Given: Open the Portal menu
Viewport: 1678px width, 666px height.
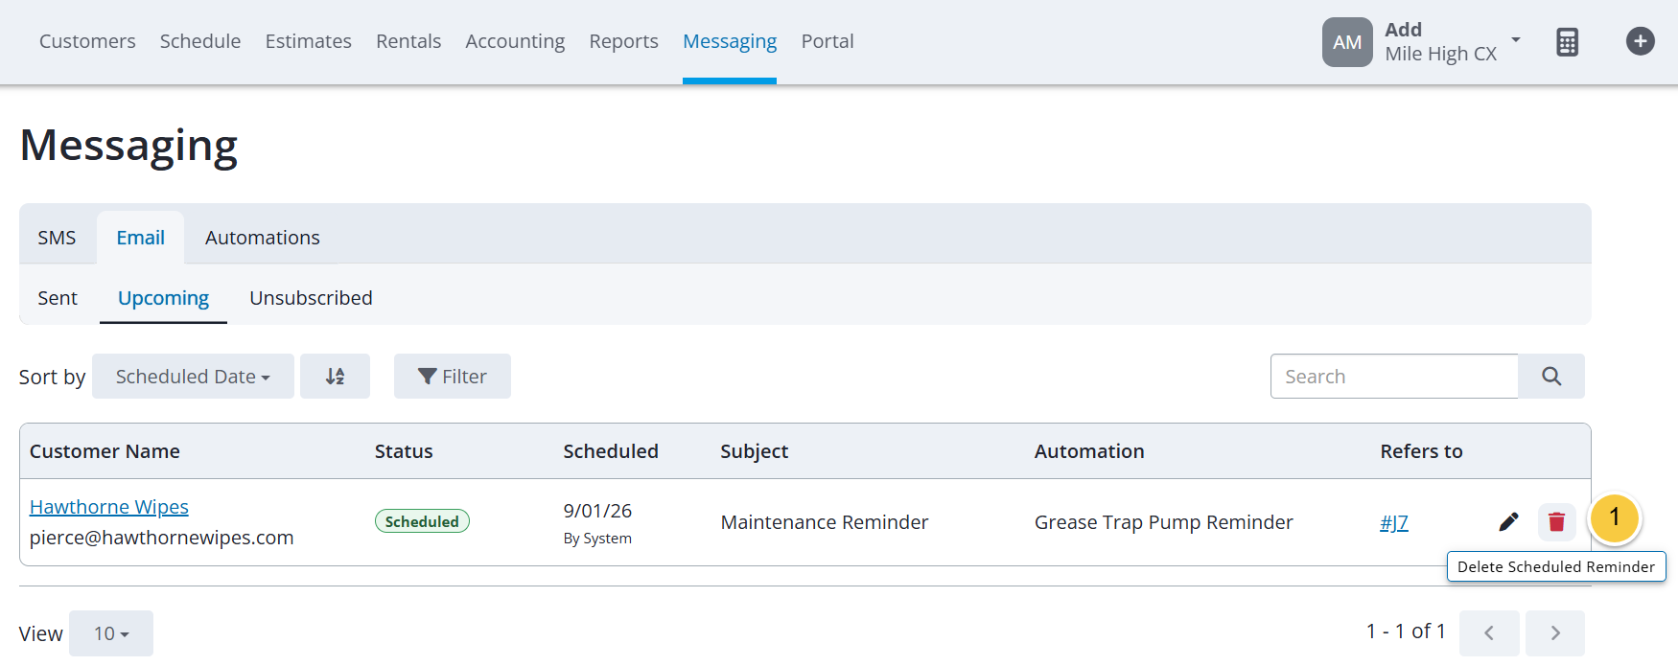Looking at the screenshot, I should click(x=827, y=41).
